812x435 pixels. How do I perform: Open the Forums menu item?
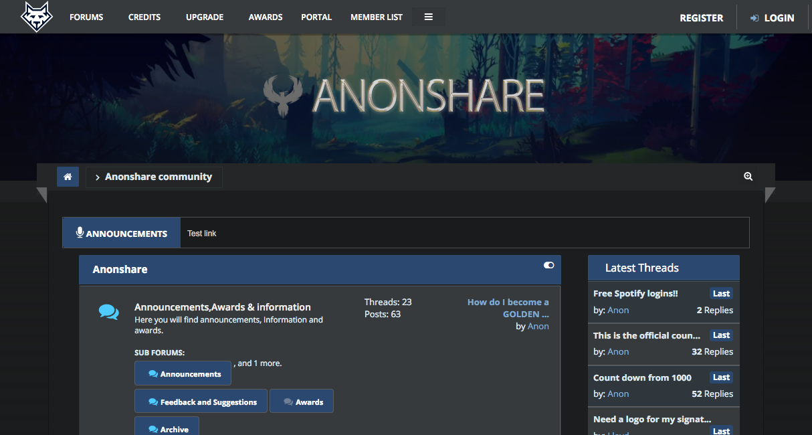(86, 17)
